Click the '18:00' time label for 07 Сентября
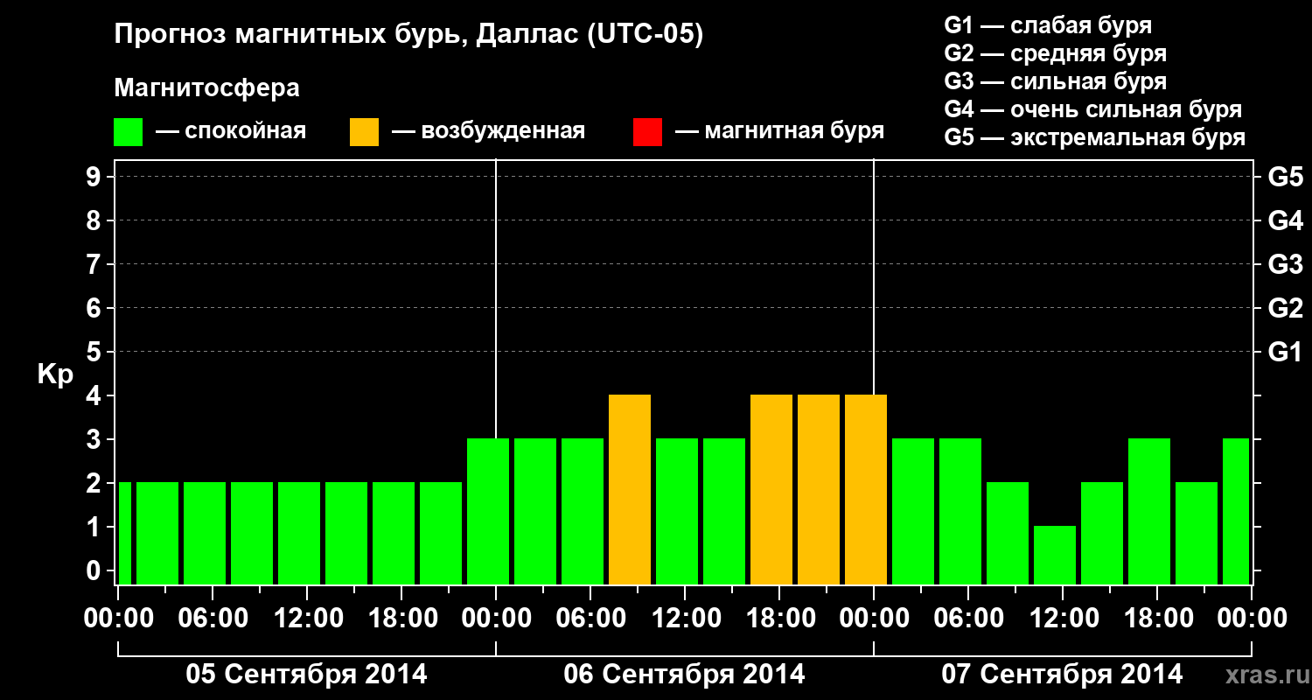 point(1157,619)
